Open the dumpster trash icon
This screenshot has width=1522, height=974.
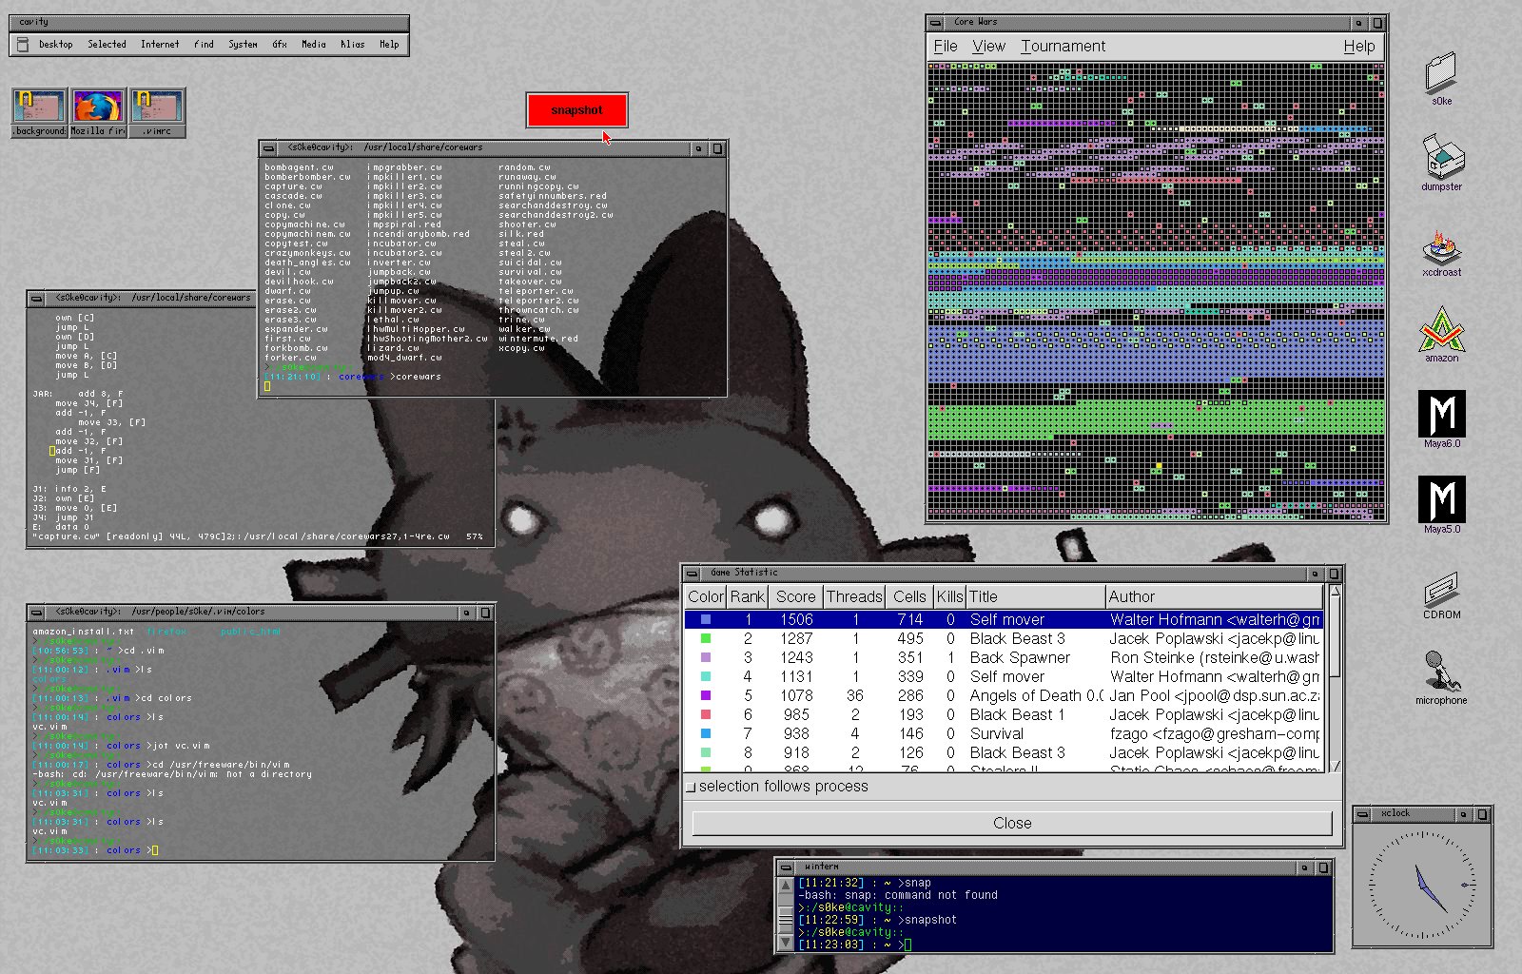tap(1441, 157)
